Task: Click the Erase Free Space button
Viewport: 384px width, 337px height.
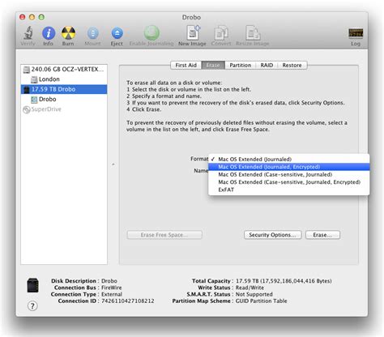Action: (x=164, y=235)
